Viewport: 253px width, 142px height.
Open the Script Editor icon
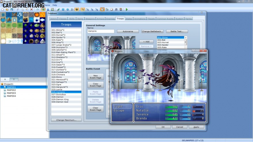point(112,9)
